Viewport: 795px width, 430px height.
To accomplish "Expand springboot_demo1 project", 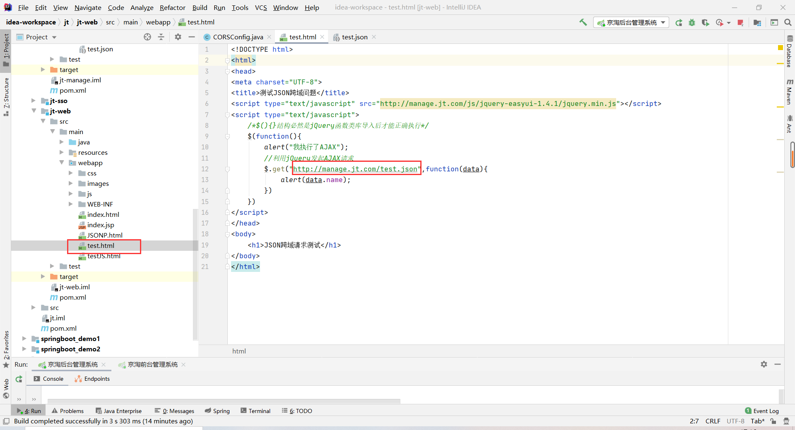I will 24,339.
